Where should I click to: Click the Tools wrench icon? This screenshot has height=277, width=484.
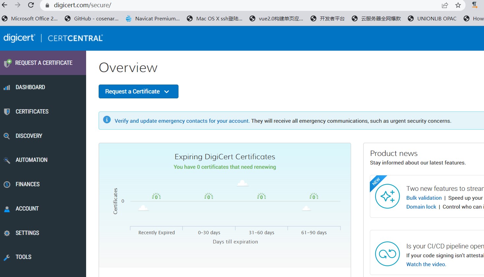tap(7, 257)
